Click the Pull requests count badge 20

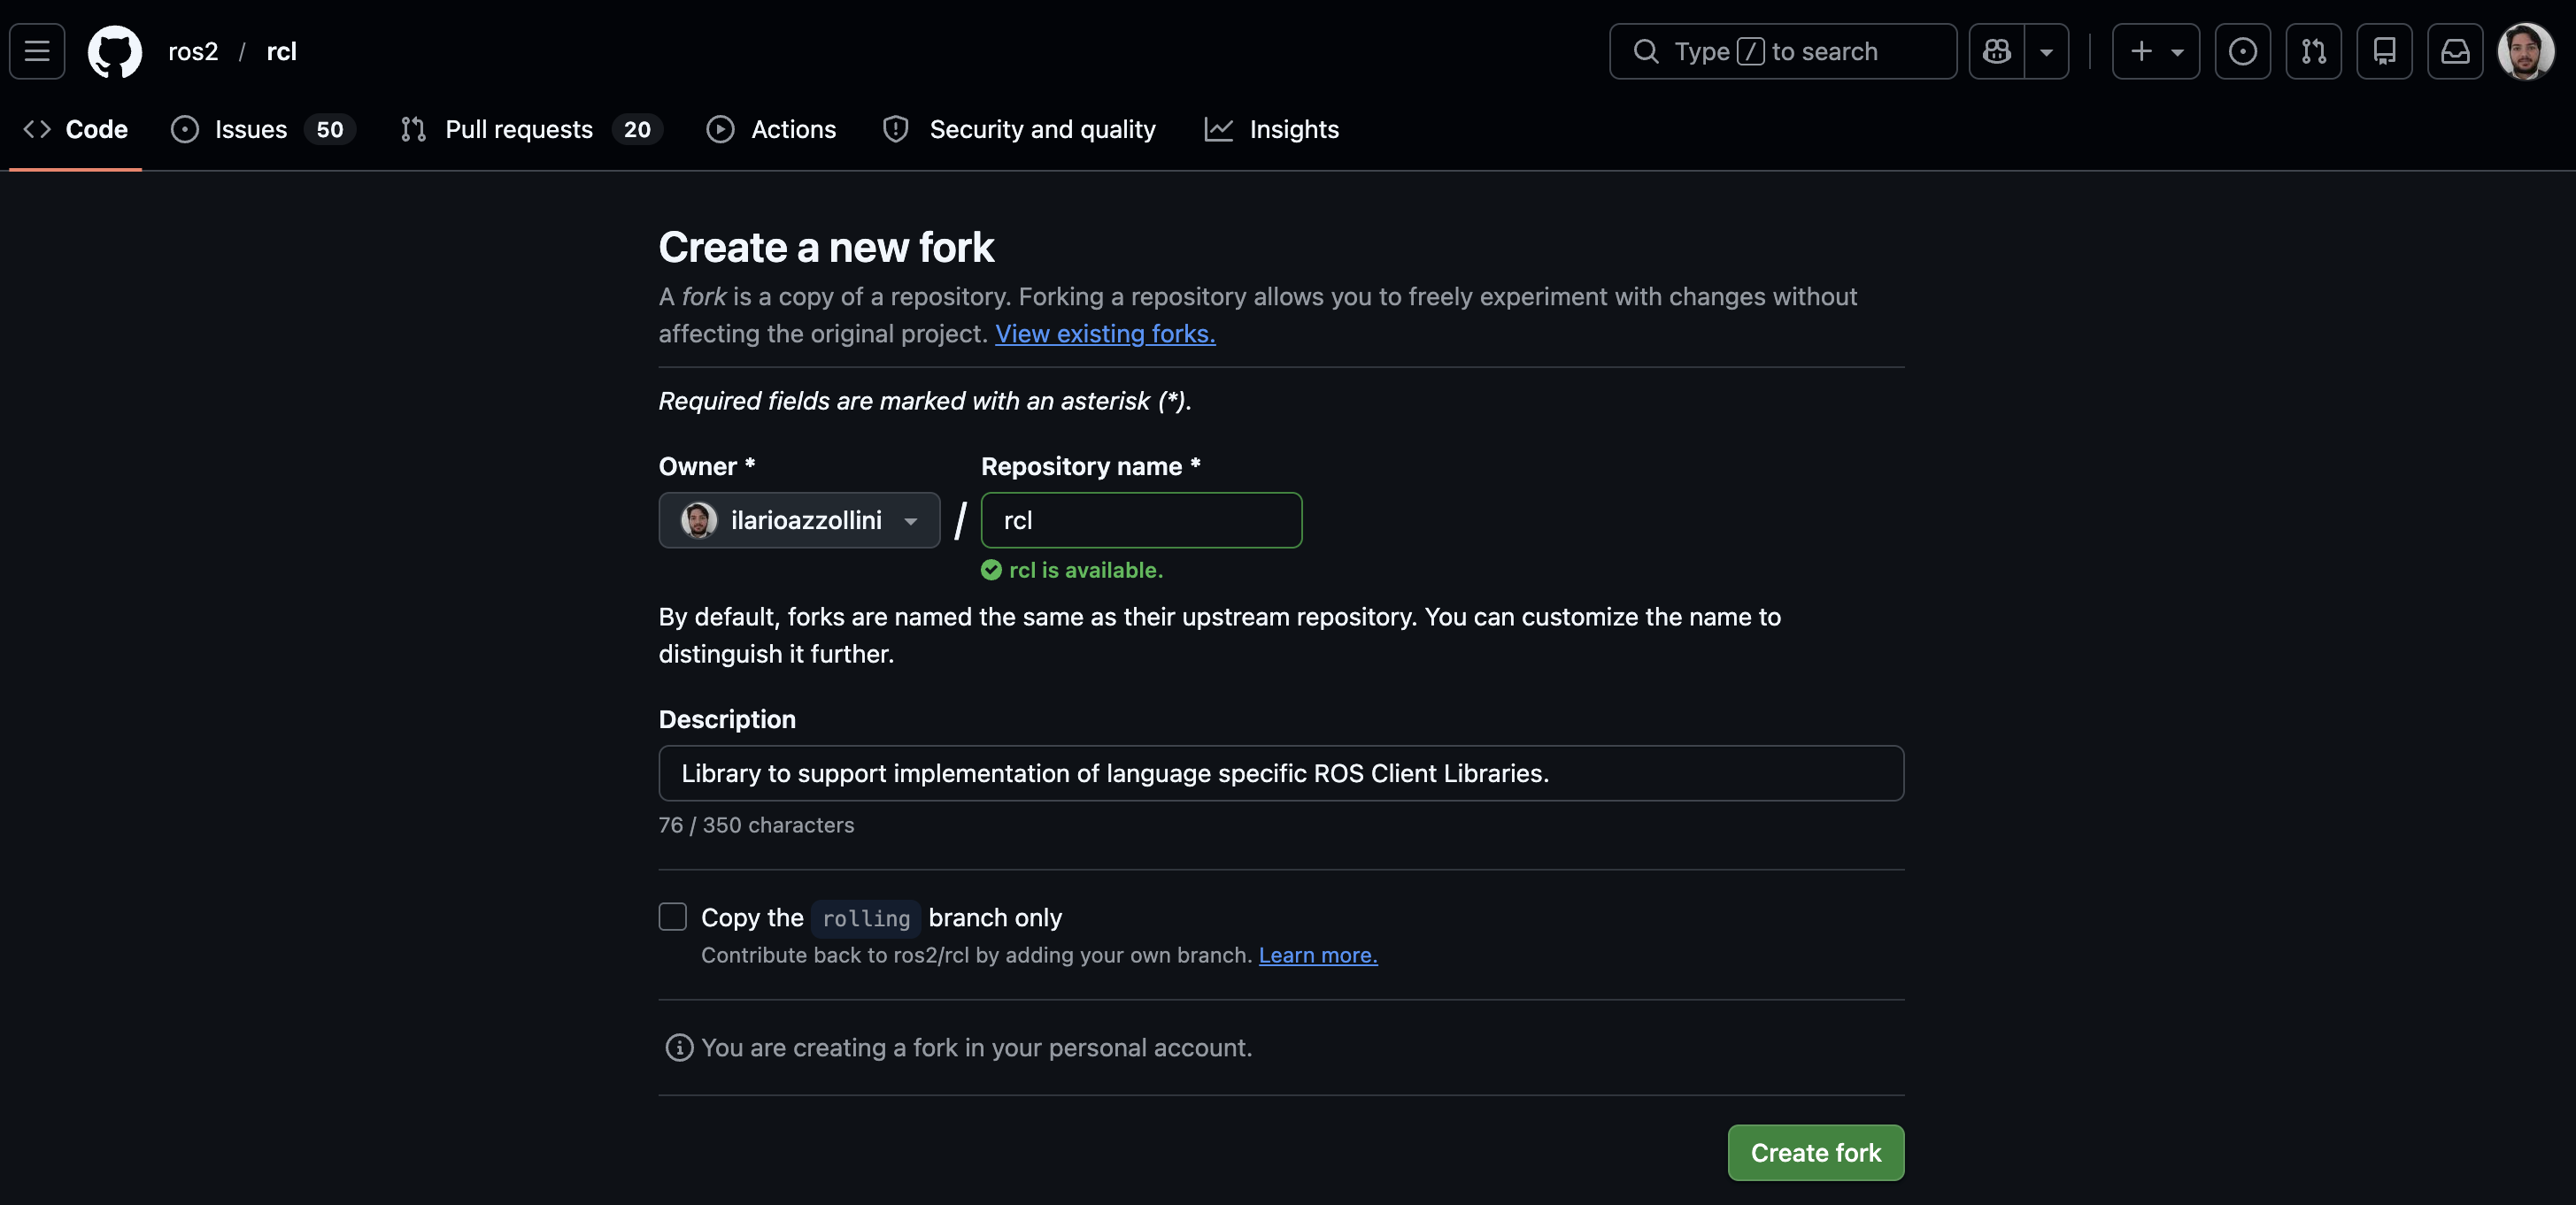637,129
